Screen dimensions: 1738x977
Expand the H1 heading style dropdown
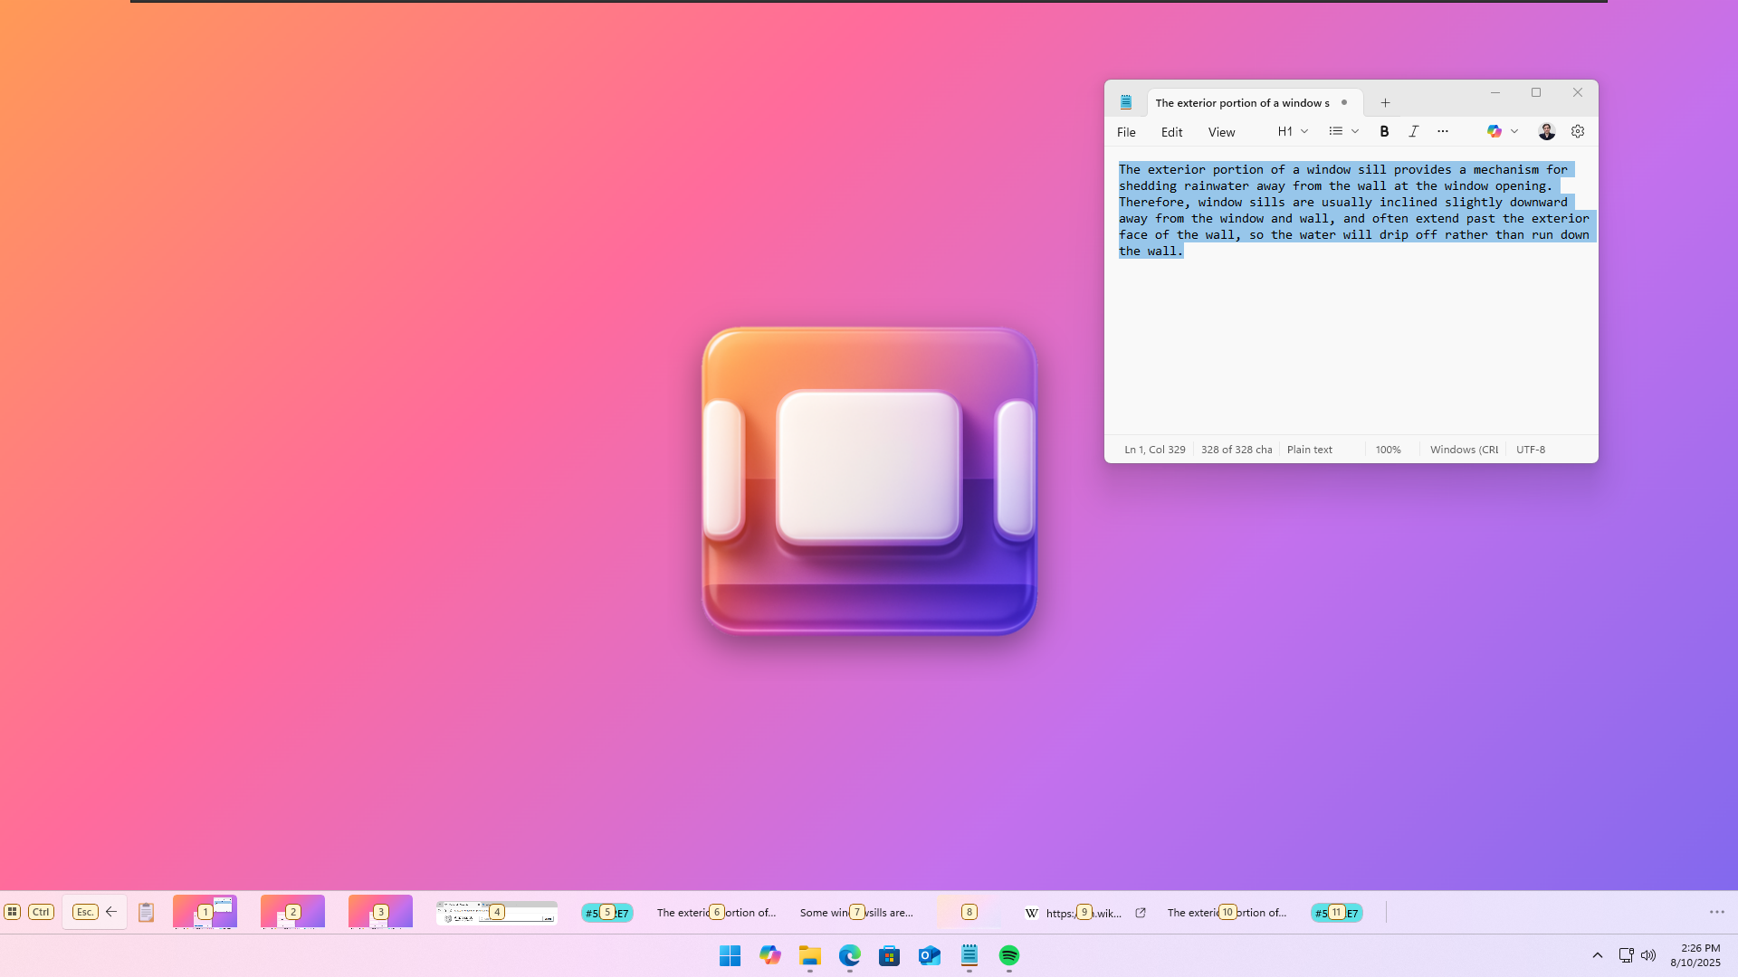pos(1291,131)
